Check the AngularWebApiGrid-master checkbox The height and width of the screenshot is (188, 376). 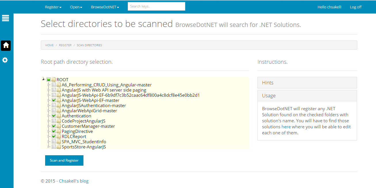coord(54,111)
